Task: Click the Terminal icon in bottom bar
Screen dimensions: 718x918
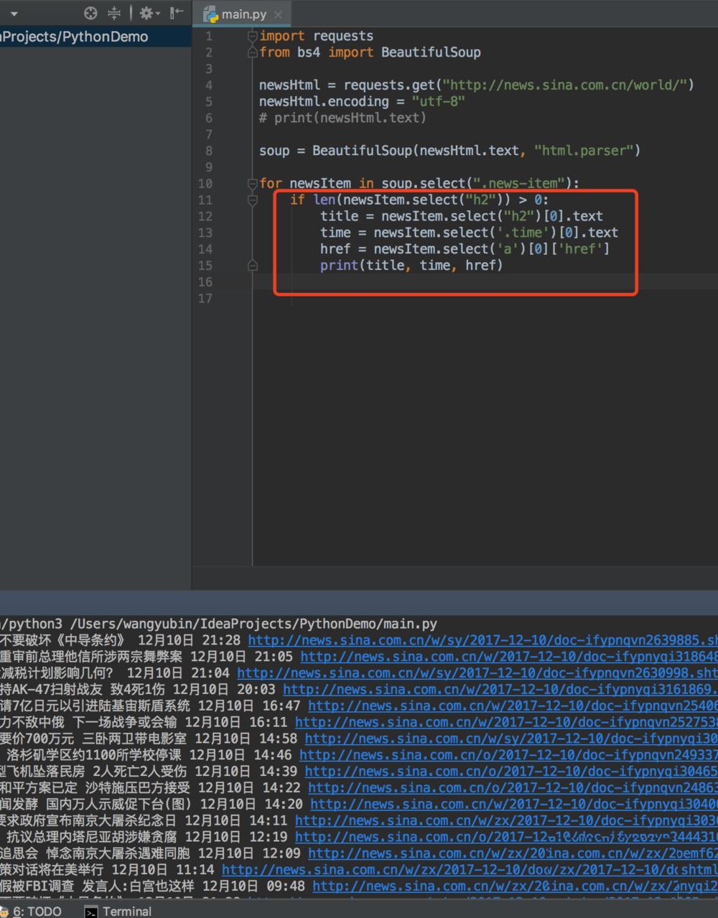Action: pos(90,912)
